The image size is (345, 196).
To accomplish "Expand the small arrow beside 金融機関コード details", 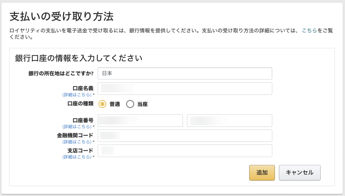I will tap(94, 142).
